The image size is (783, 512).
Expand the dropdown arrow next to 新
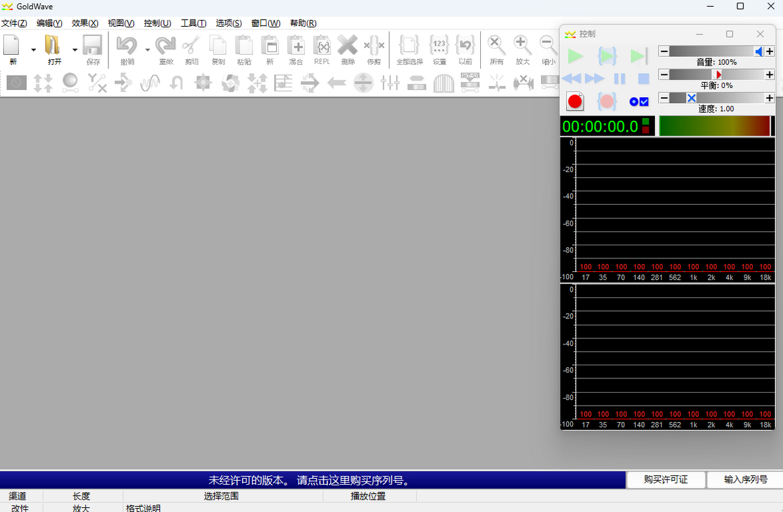point(33,50)
